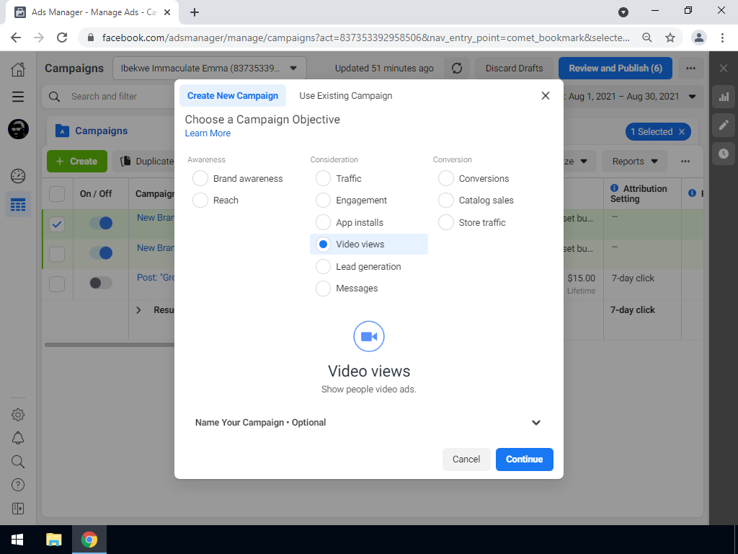Image resolution: width=738 pixels, height=554 pixels.
Task: Click the Learn More link
Action: point(208,133)
